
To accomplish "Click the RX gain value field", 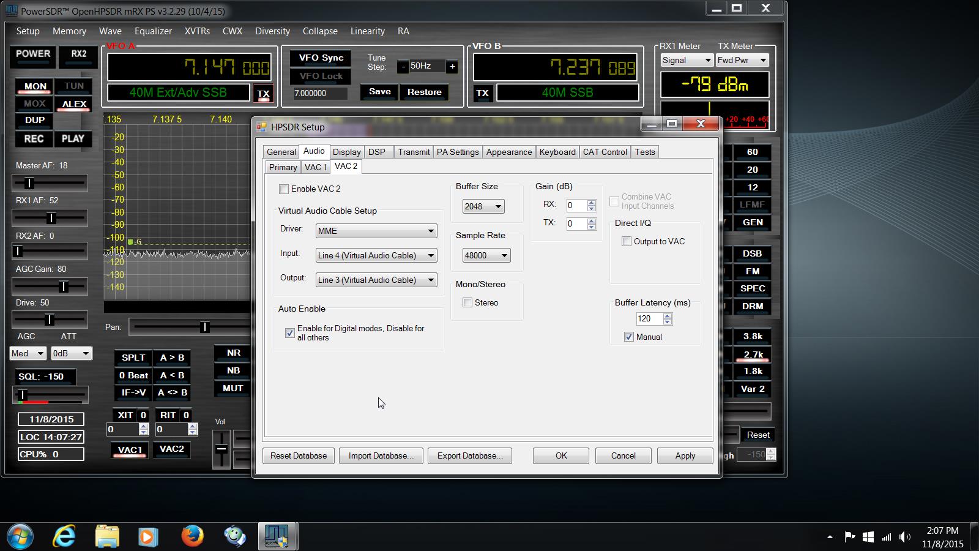I will (x=576, y=206).
